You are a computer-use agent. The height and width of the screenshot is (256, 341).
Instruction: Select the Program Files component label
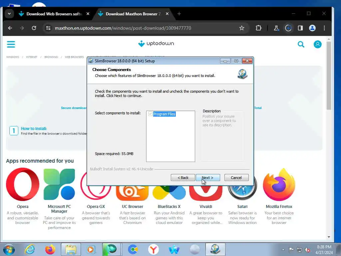pos(164,114)
